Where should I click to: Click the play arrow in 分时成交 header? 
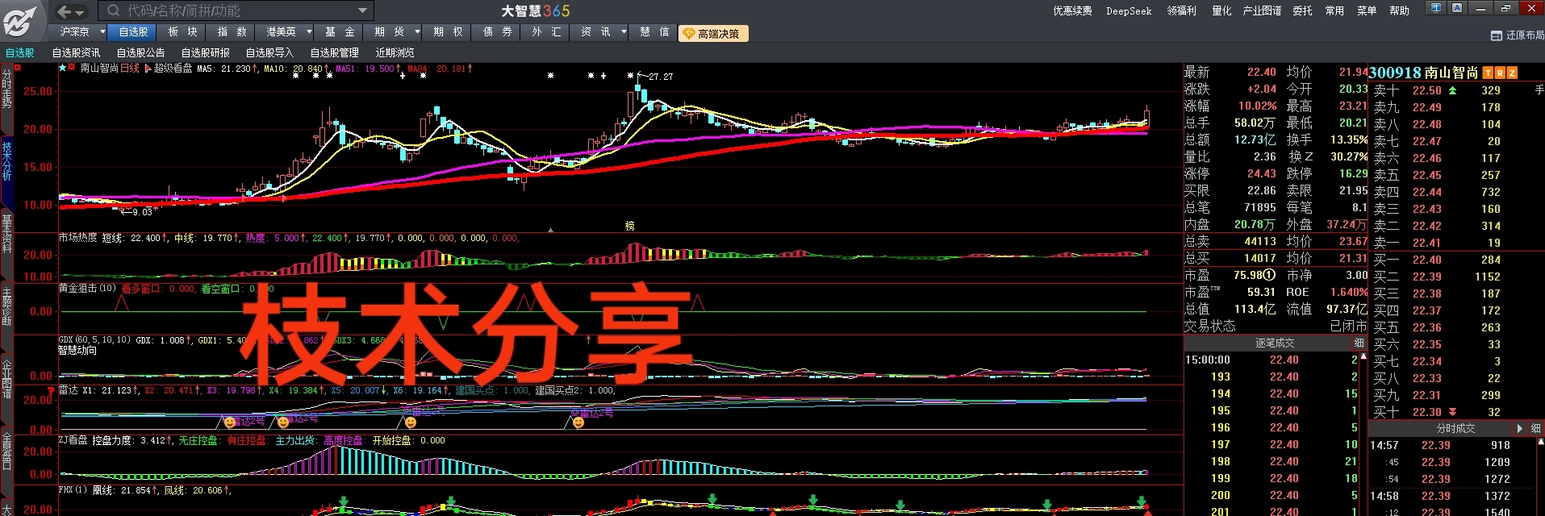click(x=1519, y=428)
